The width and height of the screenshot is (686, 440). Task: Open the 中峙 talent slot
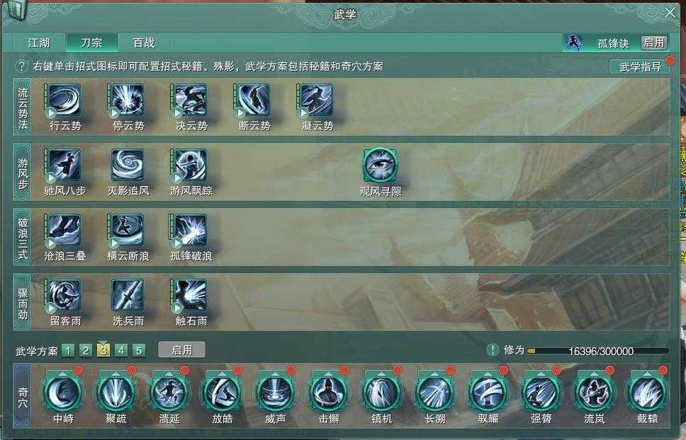[63, 393]
